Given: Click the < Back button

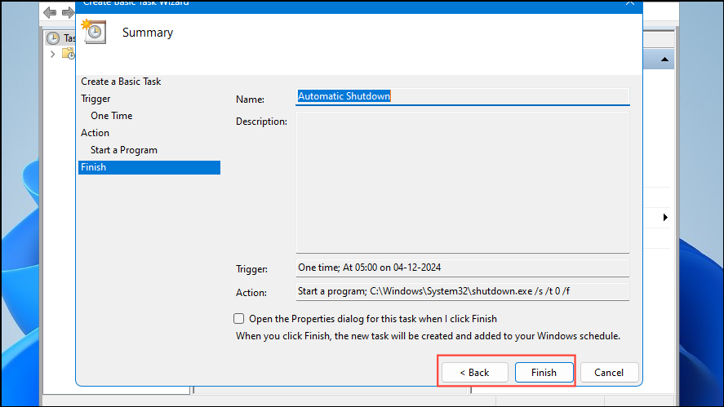Looking at the screenshot, I should click(474, 372).
